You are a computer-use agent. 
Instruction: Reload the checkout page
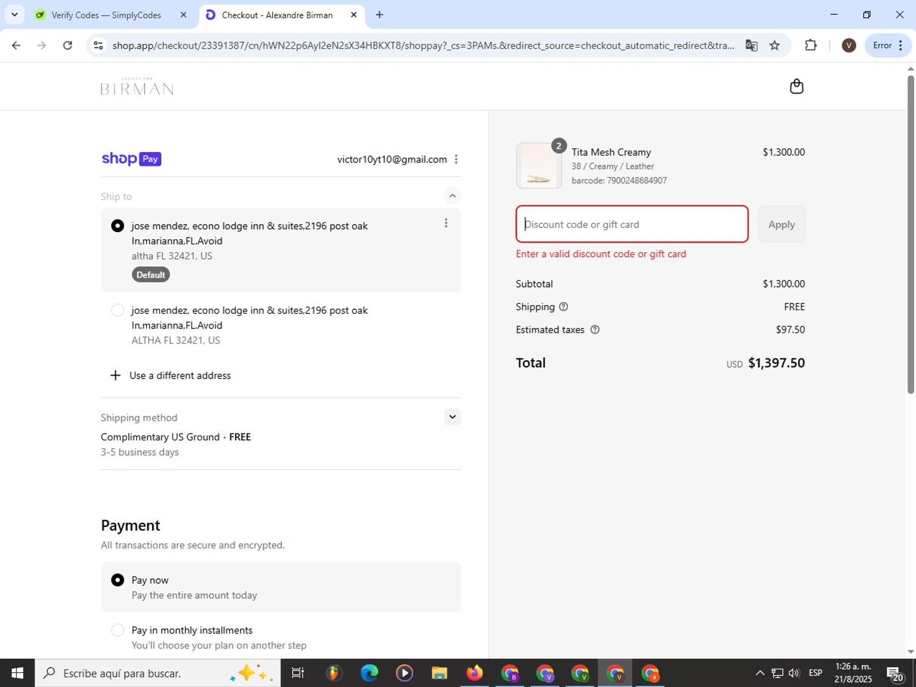point(68,45)
